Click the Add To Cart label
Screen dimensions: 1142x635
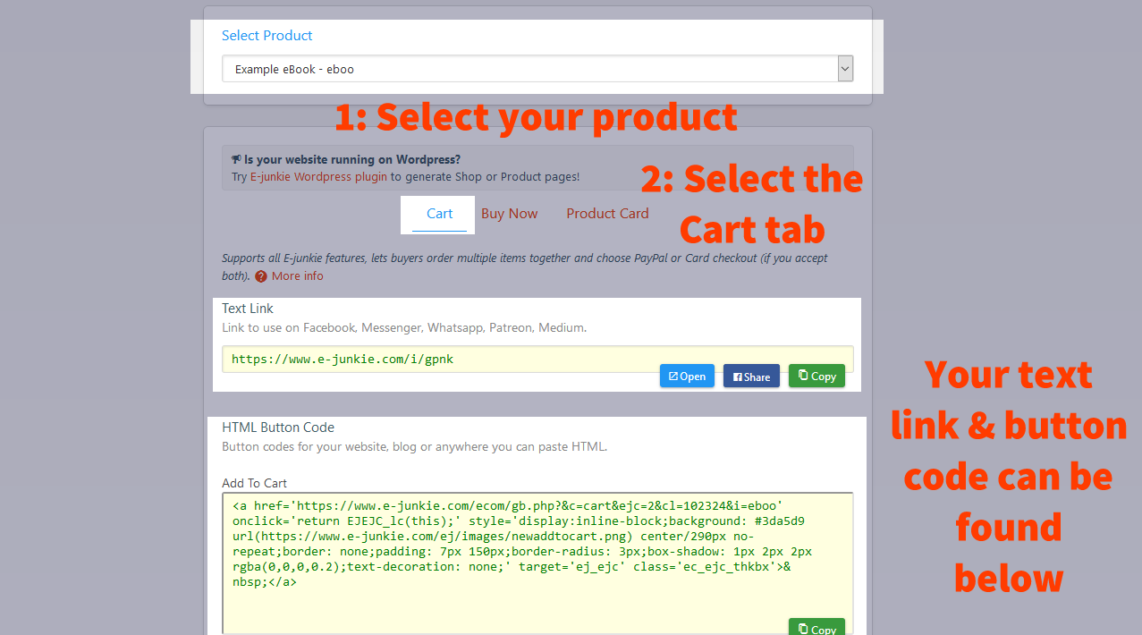tap(255, 483)
